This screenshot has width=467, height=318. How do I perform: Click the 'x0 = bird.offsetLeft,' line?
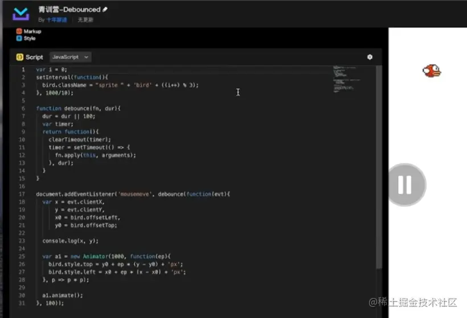pyautogui.click(x=87, y=217)
